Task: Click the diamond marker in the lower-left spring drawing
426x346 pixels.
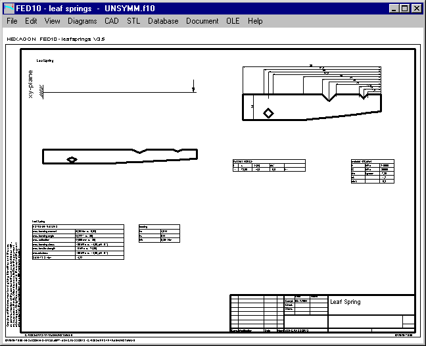Action: tap(72, 159)
